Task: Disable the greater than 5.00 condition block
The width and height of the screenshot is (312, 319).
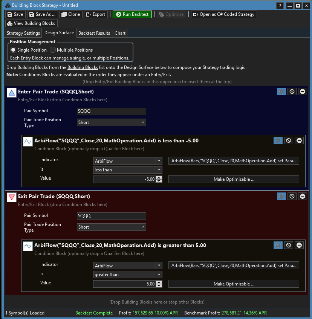Action: point(289,245)
